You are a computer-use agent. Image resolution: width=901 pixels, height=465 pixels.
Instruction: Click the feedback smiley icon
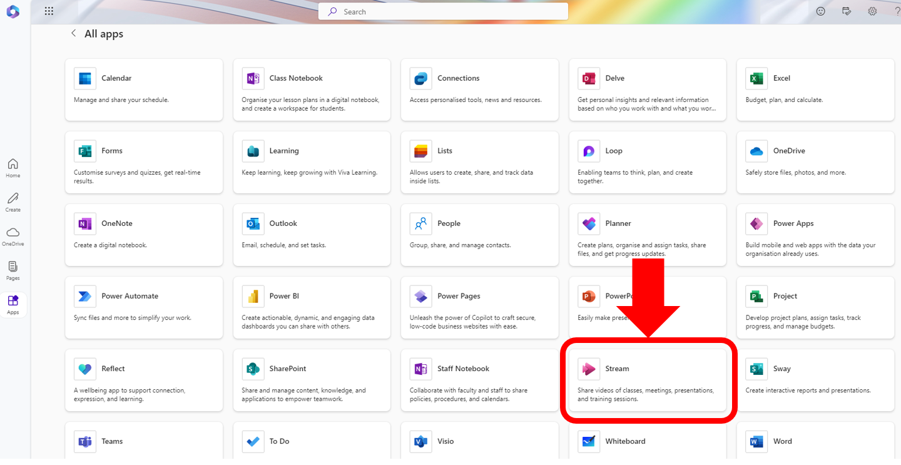pyautogui.click(x=820, y=11)
